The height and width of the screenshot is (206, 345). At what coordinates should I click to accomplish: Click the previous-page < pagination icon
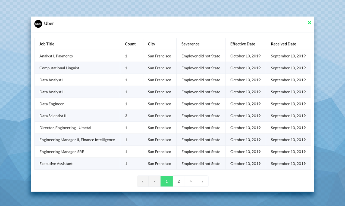tap(155, 181)
